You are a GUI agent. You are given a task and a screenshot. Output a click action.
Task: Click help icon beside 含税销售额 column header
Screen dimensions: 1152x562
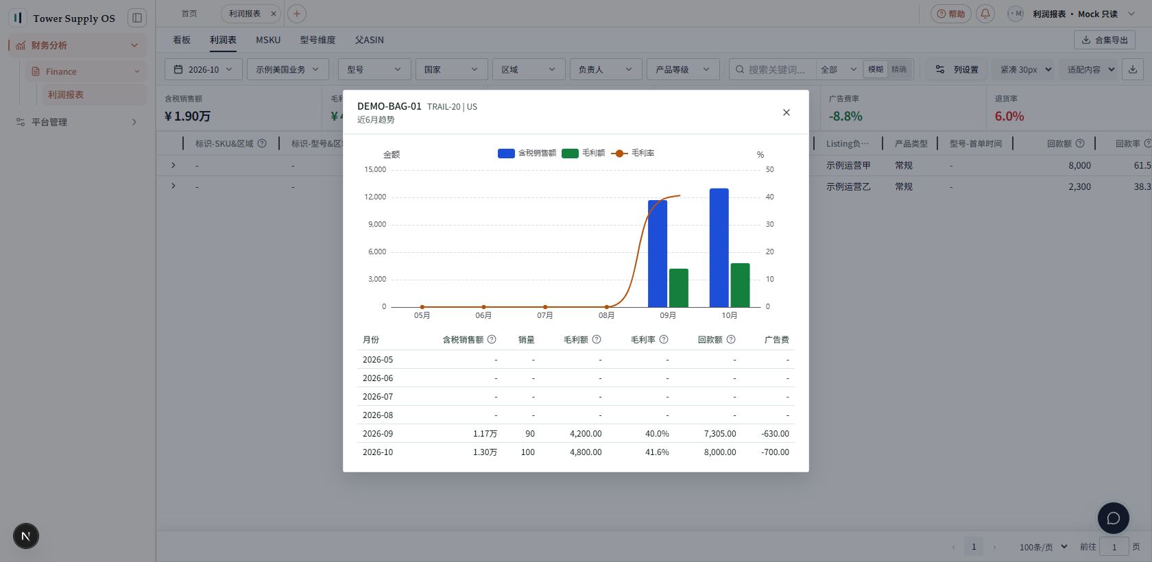click(x=492, y=339)
